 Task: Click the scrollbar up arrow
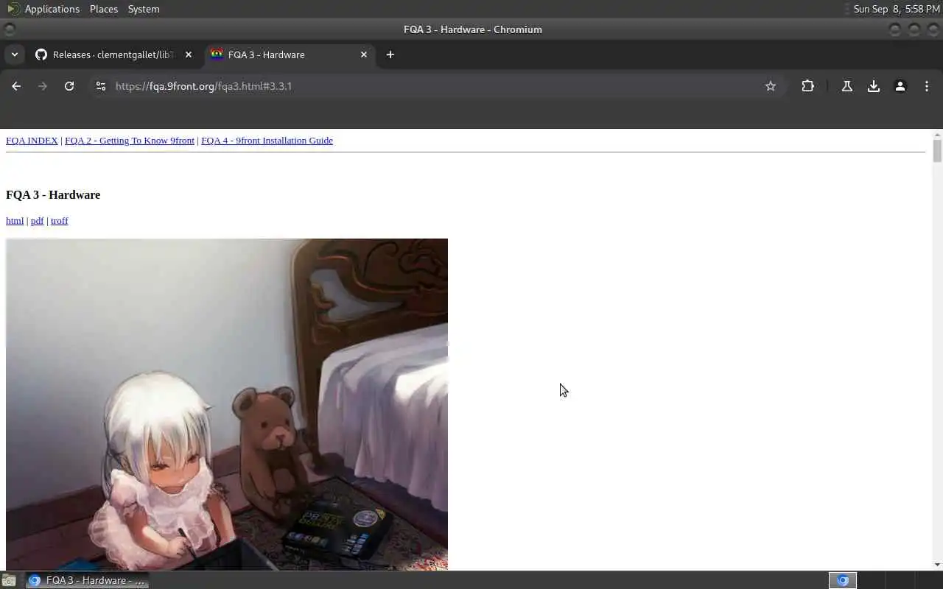point(937,135)
